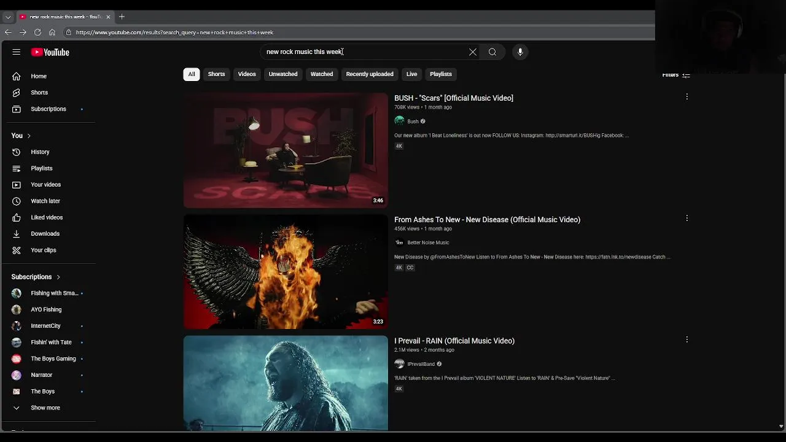Select the Watched filter chip
Viewport: 786px width, 442px height.
[322, 74]
